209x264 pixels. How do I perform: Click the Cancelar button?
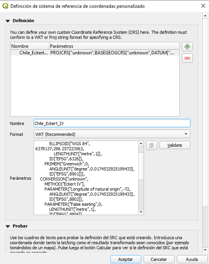[159, 259]
